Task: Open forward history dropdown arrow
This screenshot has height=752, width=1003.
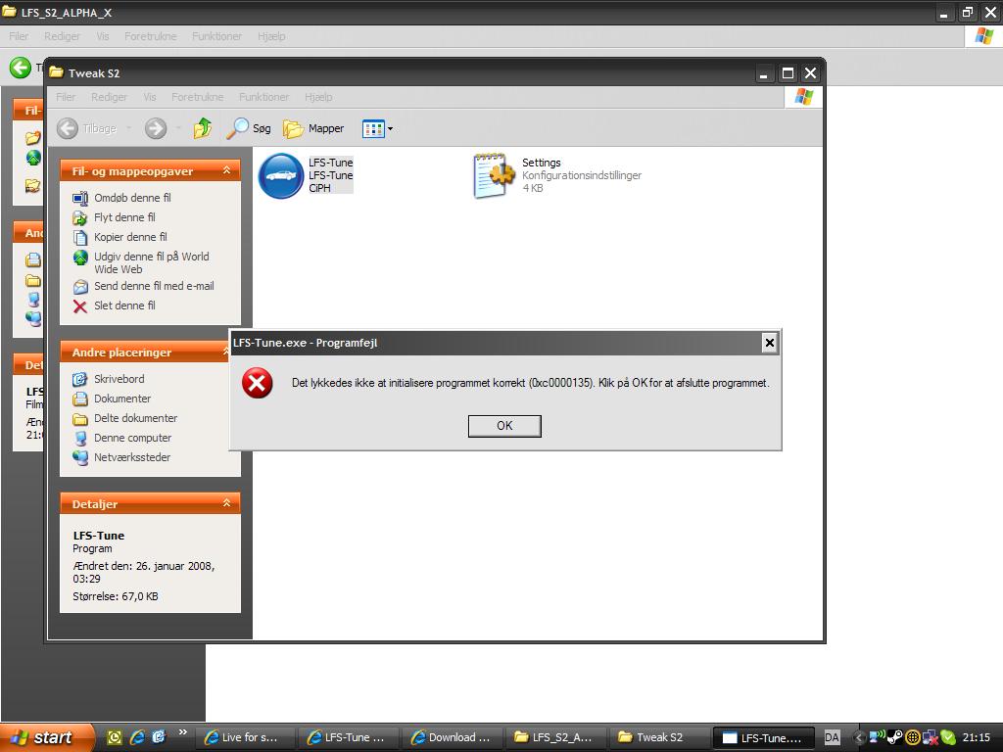Action: tap(178, 128)
